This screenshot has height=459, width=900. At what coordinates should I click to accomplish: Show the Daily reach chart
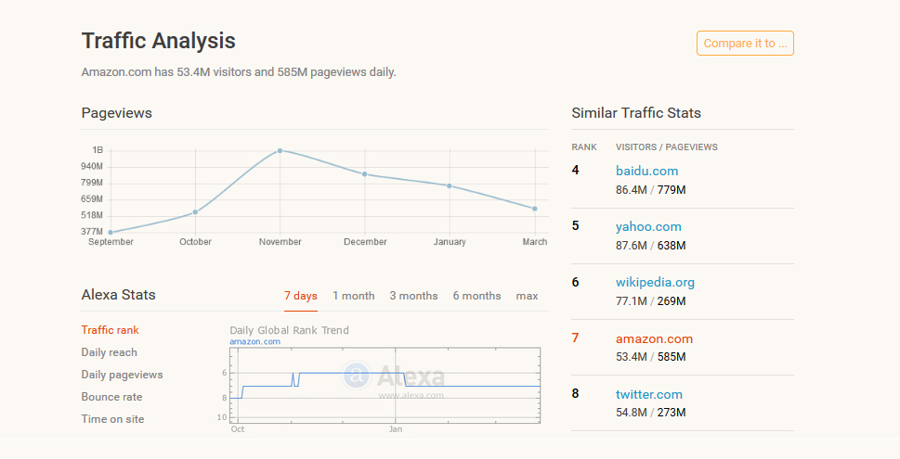coord(109,352)
